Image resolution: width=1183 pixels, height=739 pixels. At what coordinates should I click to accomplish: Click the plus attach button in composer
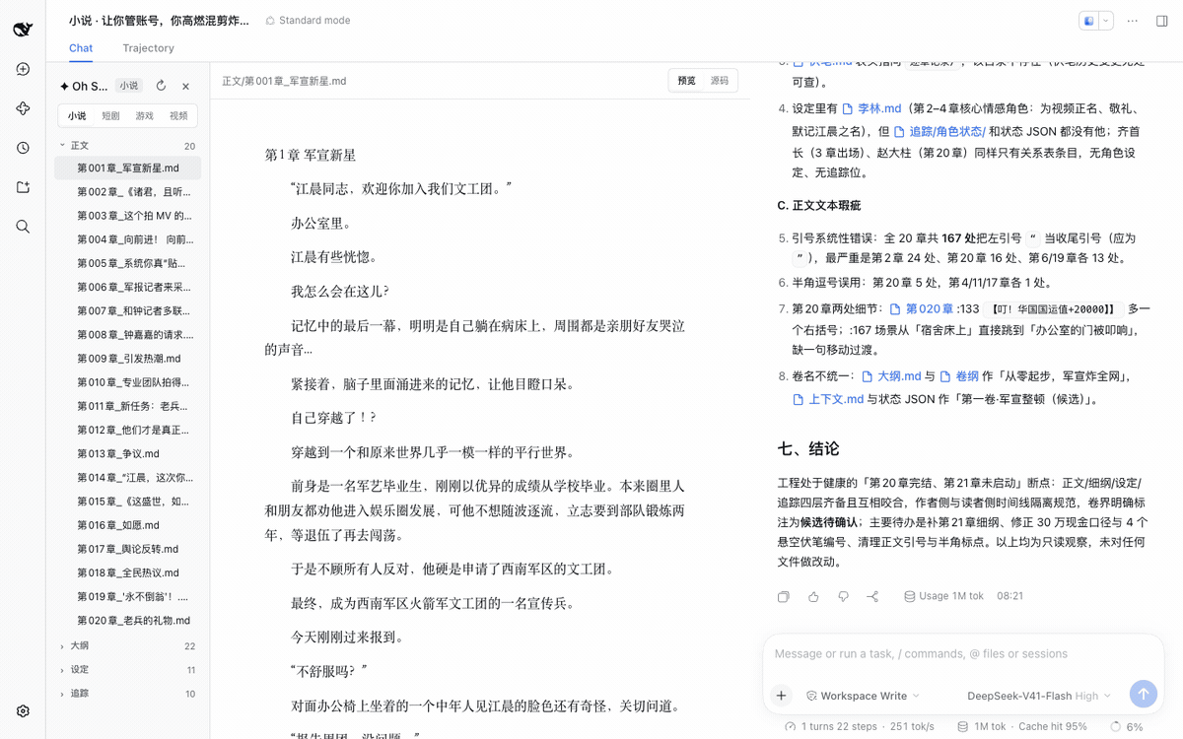click(x=781, y=695)
